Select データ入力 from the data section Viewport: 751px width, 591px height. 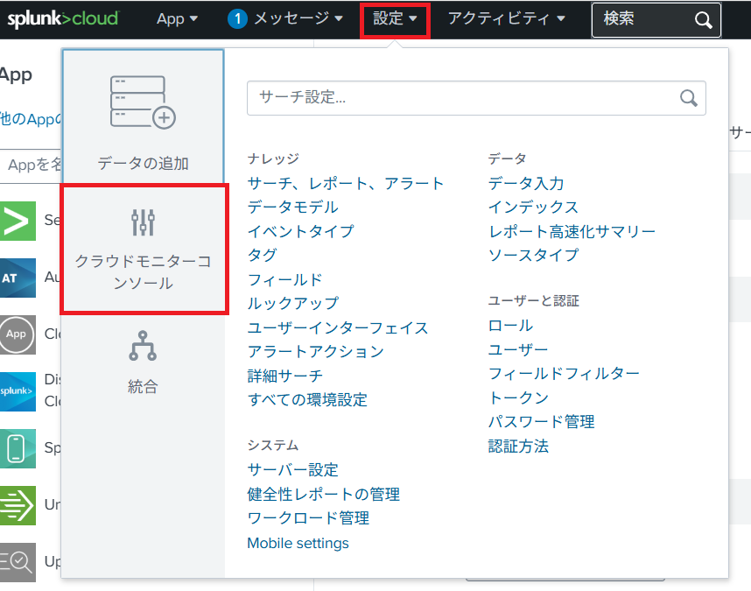point(526,183)
